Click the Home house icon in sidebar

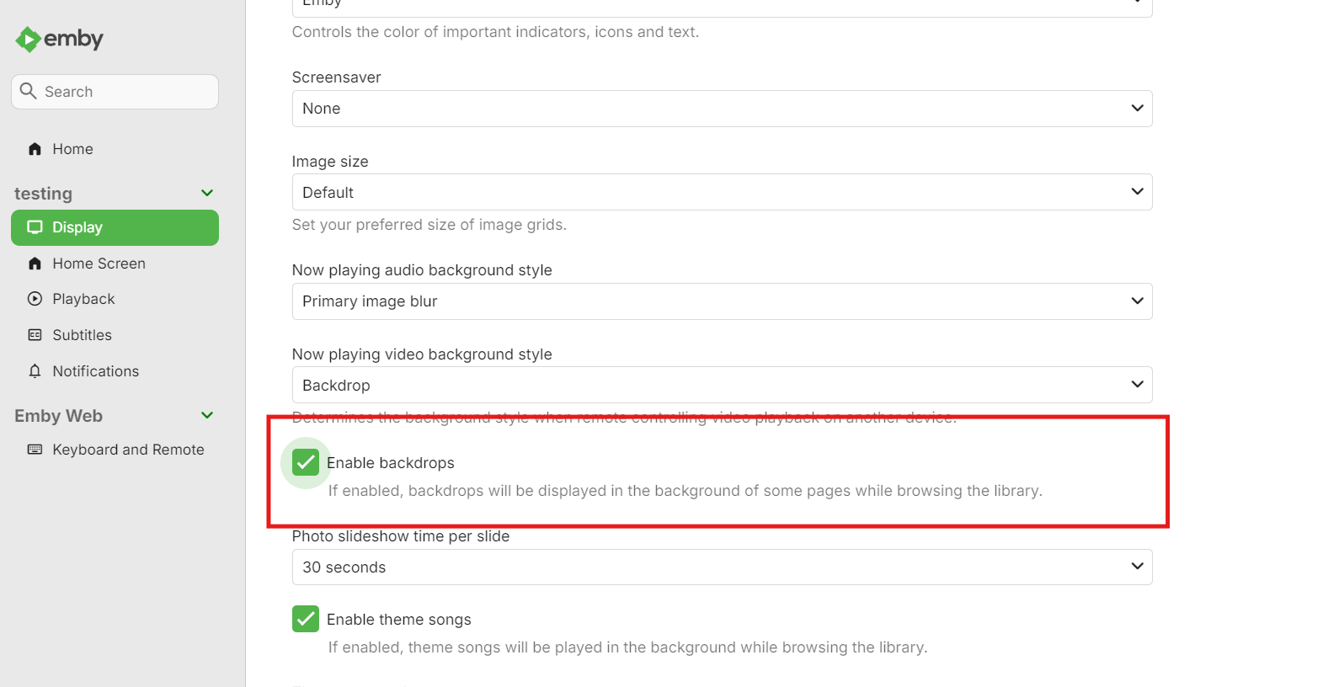coord(35,148)
